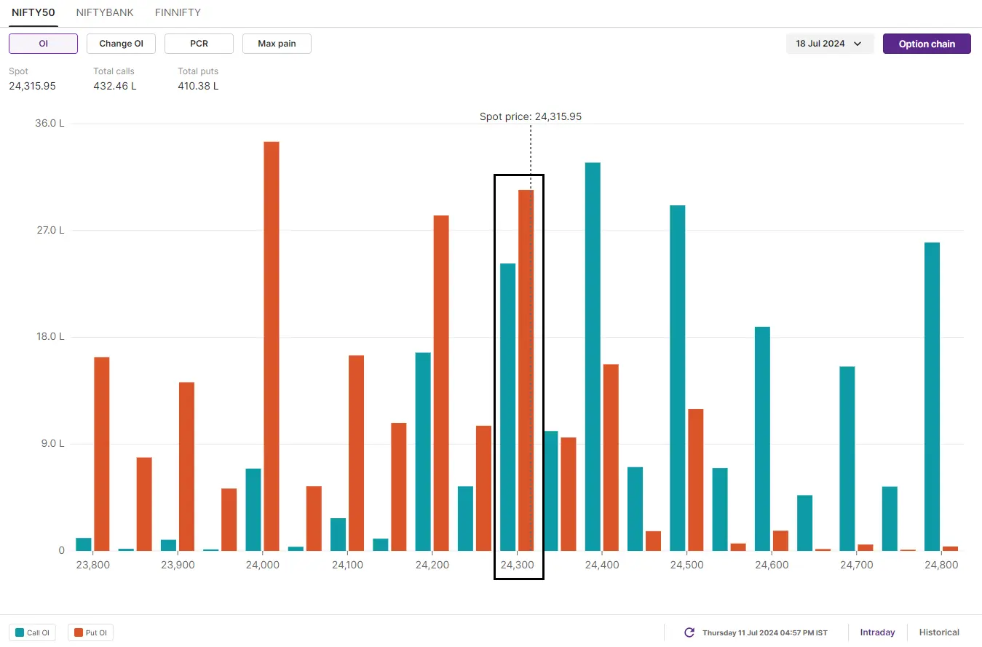Click the 36.0 L y-axis label
Screen dimensions: 982x647
[50, 123]
